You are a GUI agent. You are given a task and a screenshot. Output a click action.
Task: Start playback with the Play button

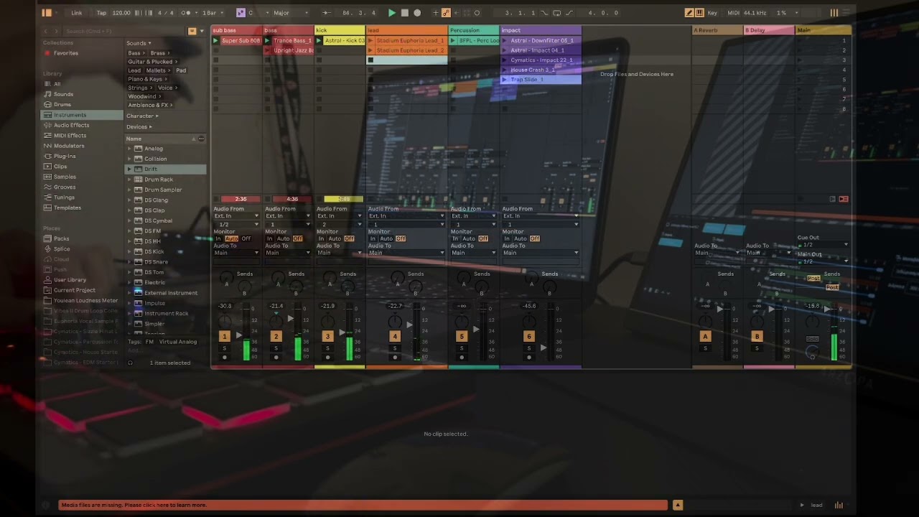pos(391,13)
